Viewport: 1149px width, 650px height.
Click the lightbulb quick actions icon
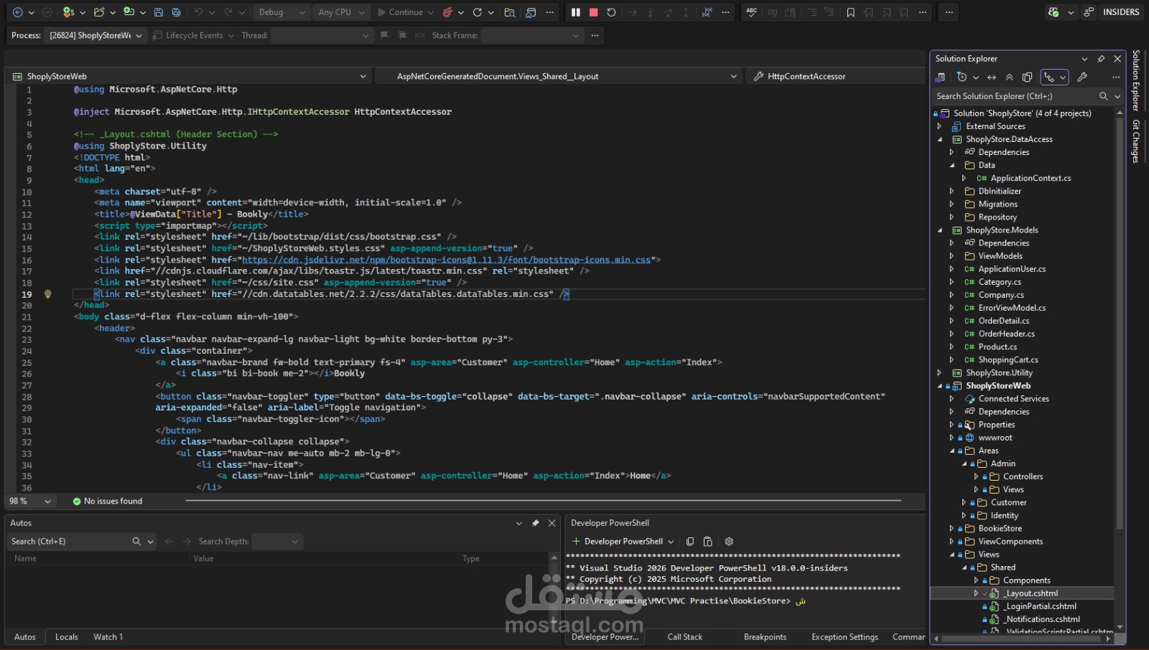click(x=48, y=294)
